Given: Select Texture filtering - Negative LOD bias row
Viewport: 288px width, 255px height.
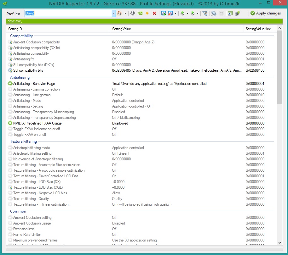Looking at the screenshot, I should [141, 193].
